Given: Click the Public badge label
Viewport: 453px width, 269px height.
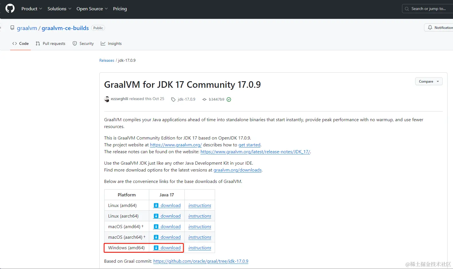Looking at the screenshot, I should 98,28.
